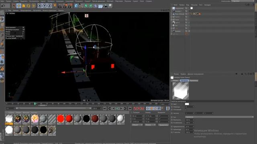Click the white material tag on the first object
257x144 pixels.
click(192, 8)
